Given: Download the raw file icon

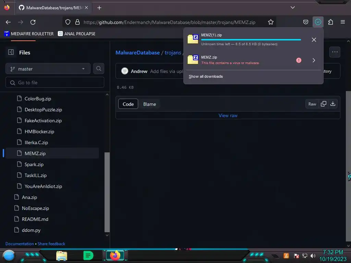Looking at the screenshot, I should click(333, 104).
